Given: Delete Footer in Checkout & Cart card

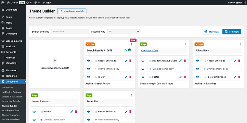Looking at the screenshot, I should 185,77.
